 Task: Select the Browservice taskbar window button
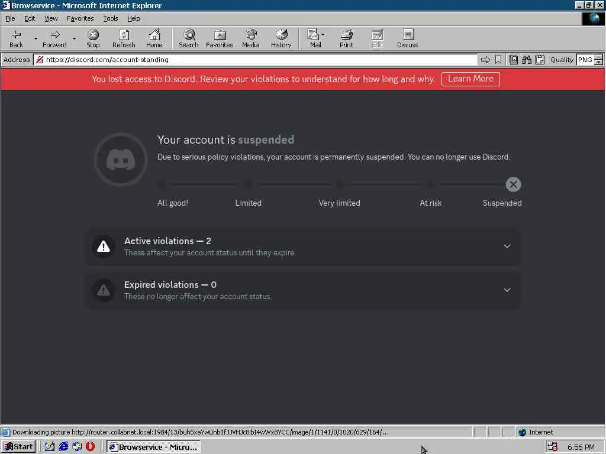tap(153, 447)
